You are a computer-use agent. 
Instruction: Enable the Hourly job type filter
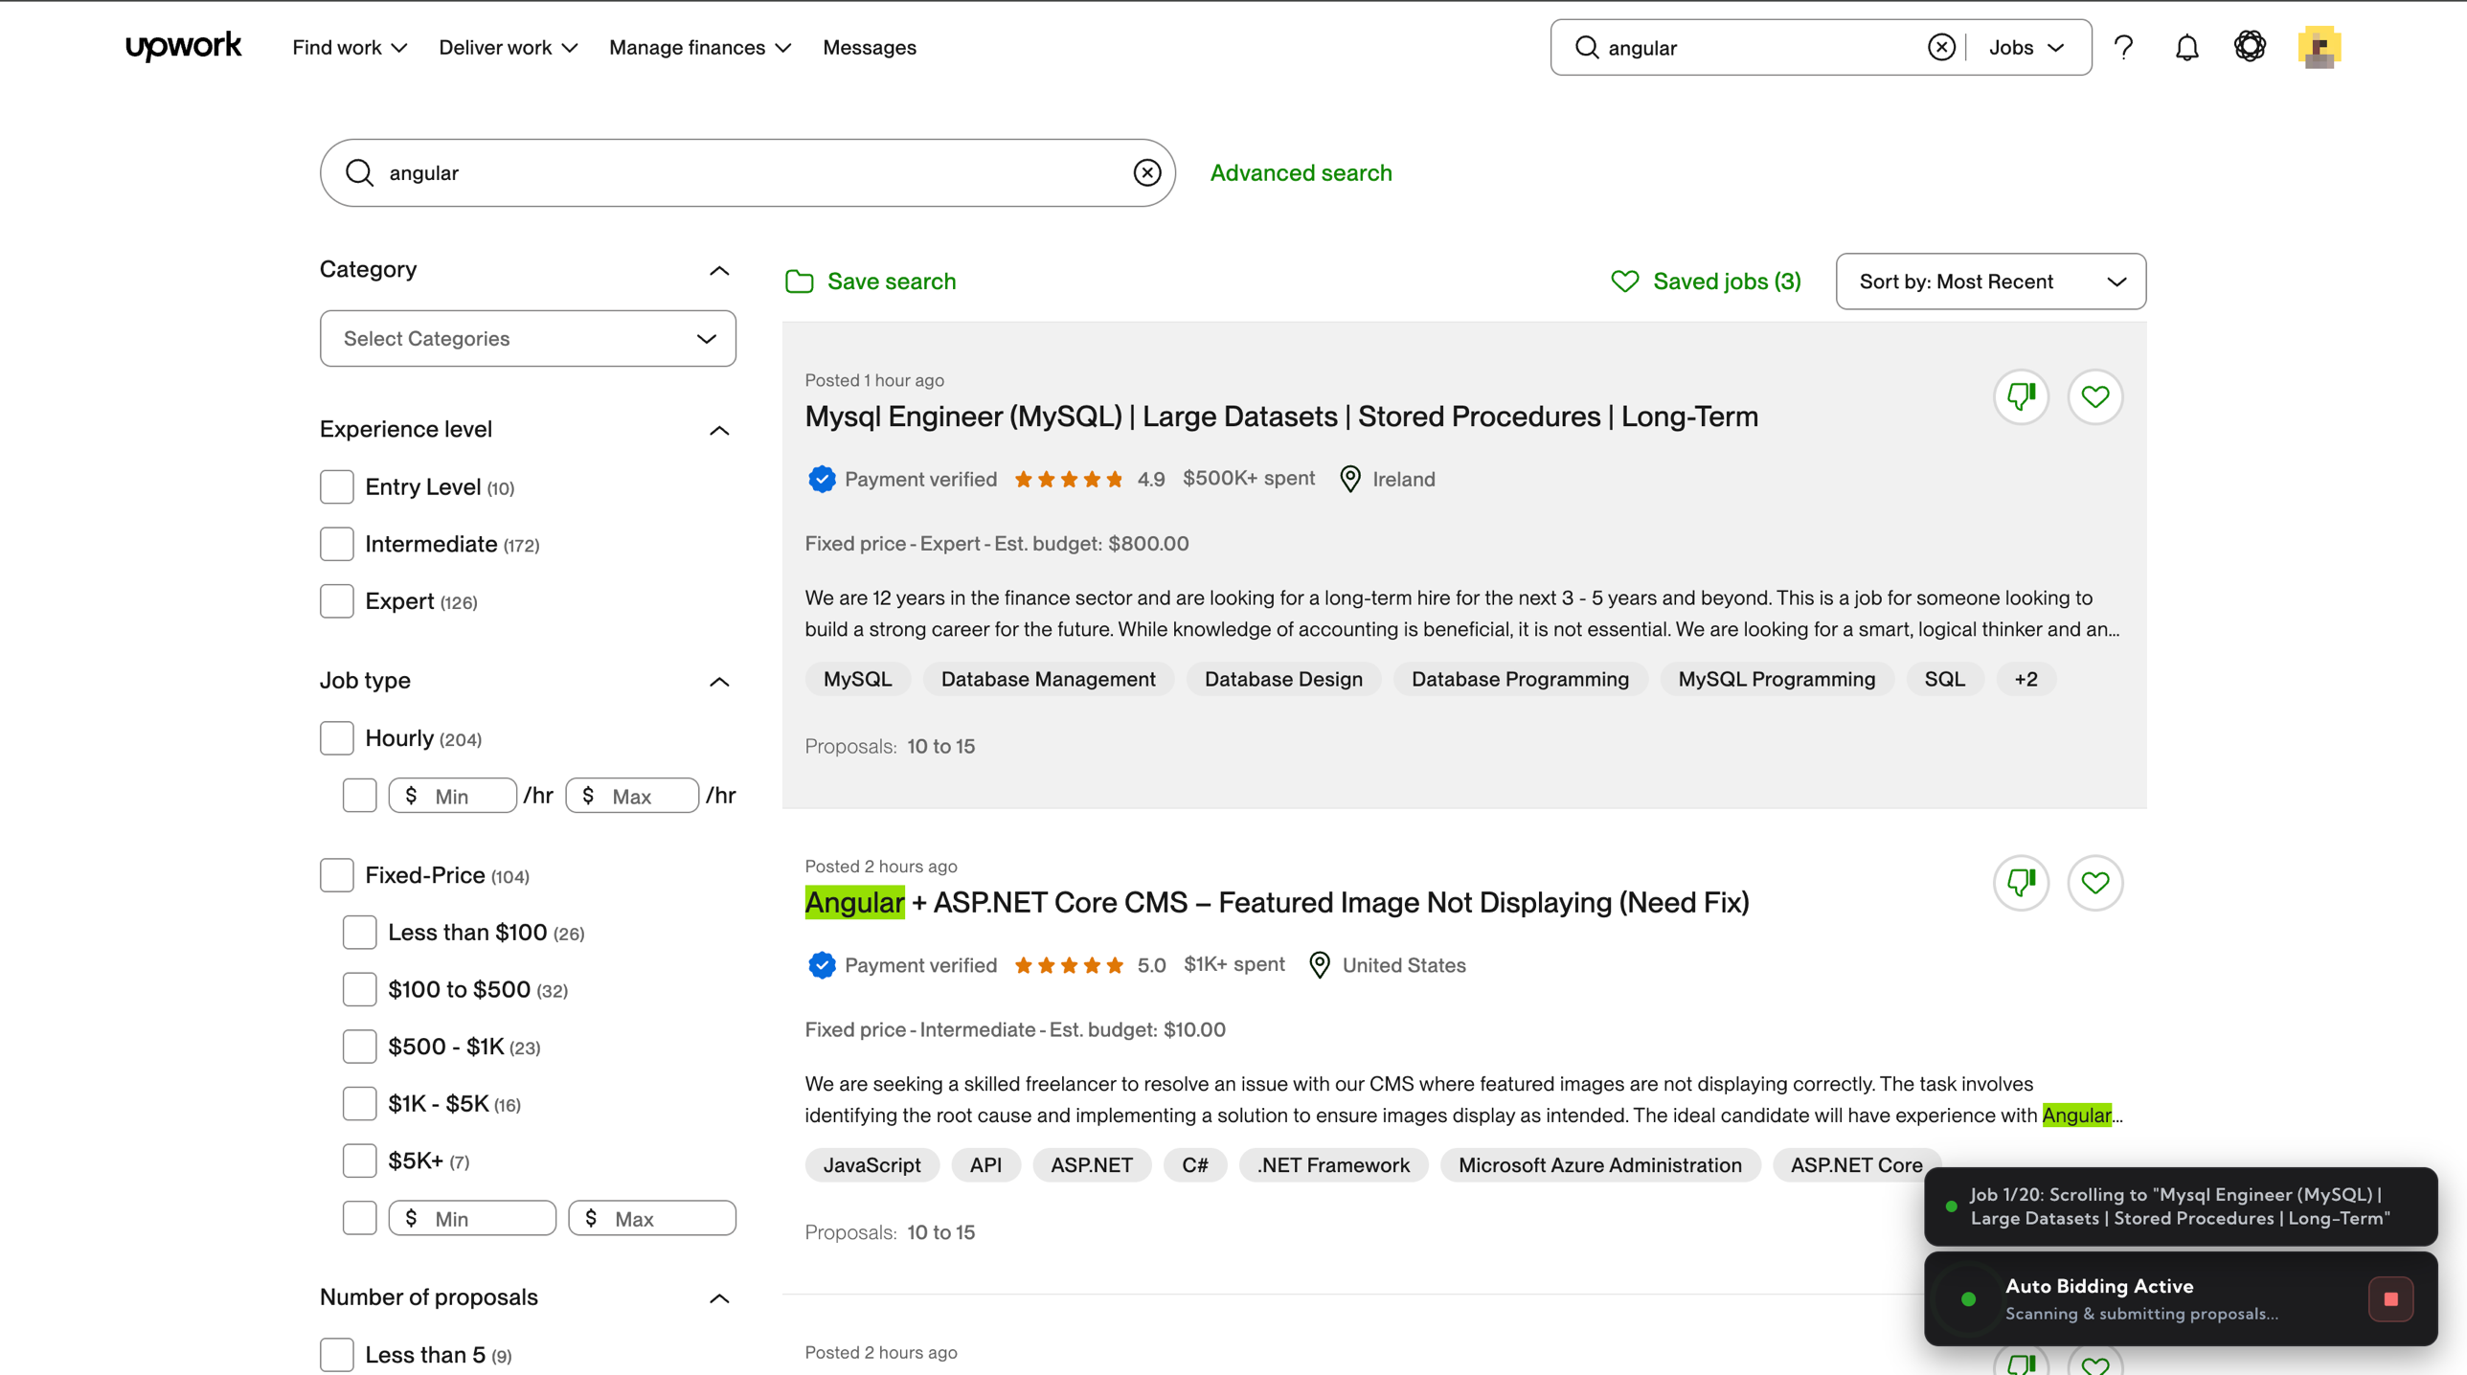coord(336,738)
